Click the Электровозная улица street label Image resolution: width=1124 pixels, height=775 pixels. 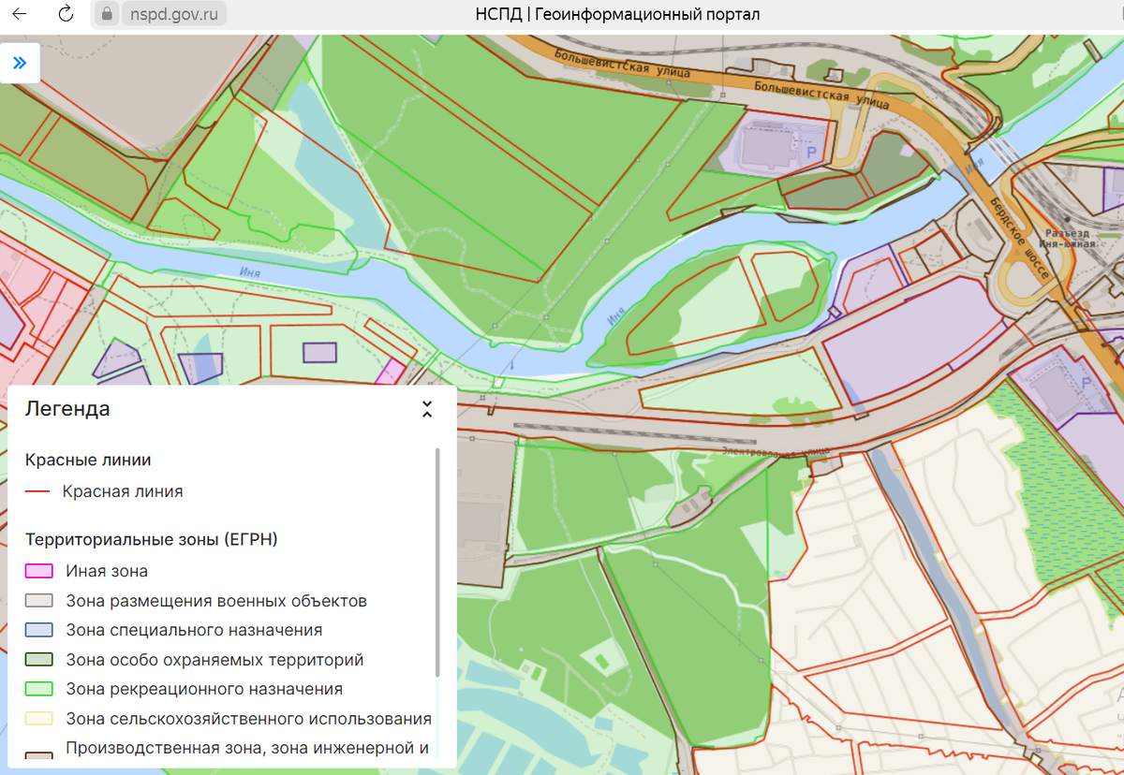(x=776, y=451)
